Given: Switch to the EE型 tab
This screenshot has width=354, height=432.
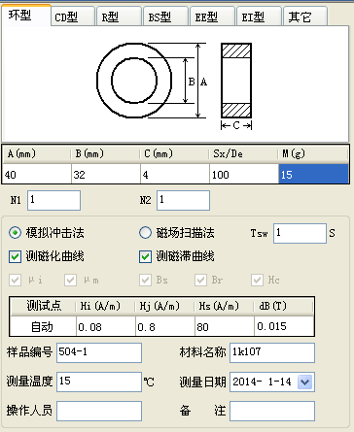Looking at the screenshot, I should pos(213,17).
